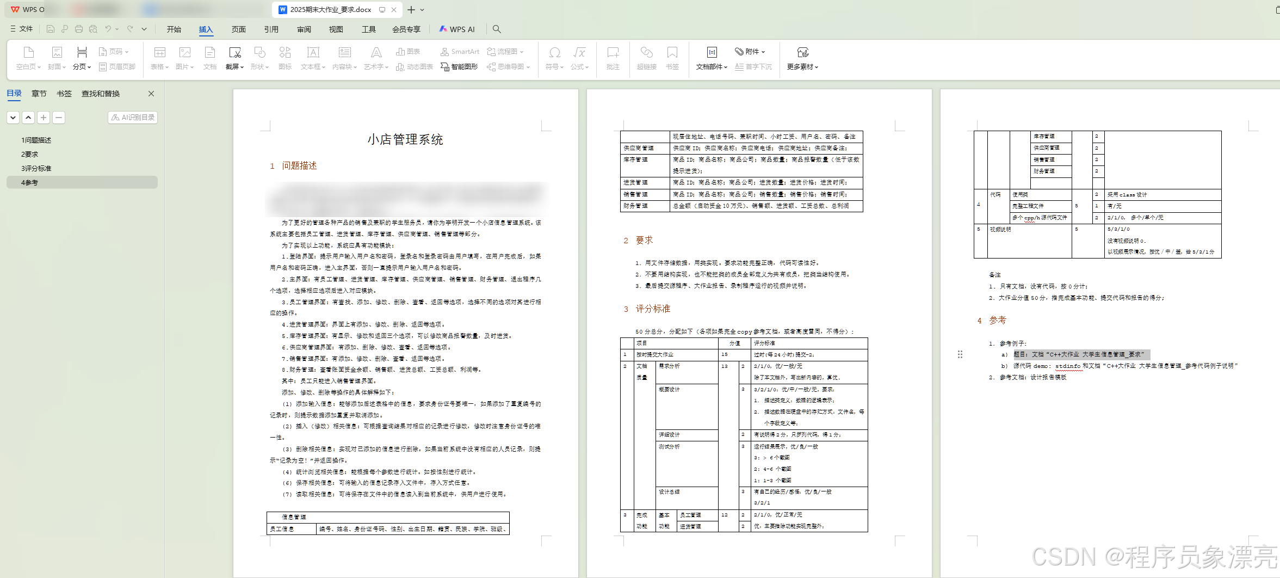
Task: Insert a bookmark with 书签 ribbon button
Action: (672, 58)
